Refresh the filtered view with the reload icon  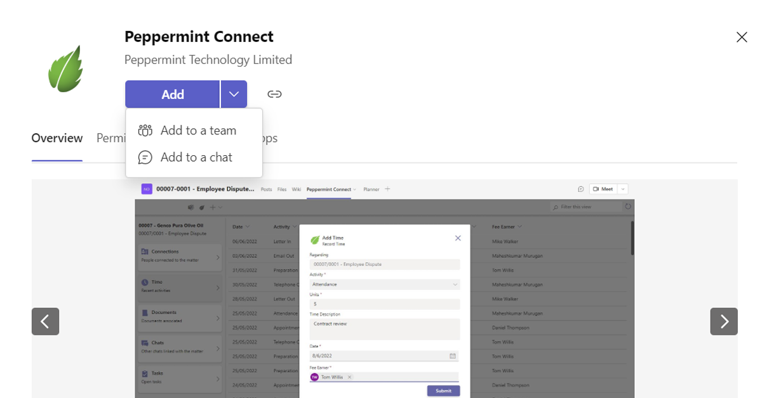tap(628, 206)
